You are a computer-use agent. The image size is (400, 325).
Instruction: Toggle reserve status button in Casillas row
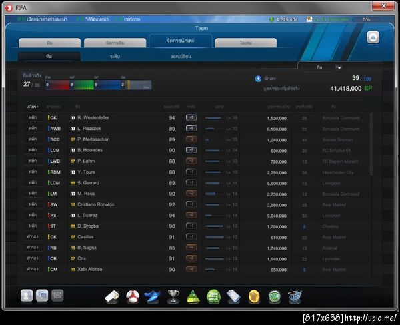click(33, 237)
